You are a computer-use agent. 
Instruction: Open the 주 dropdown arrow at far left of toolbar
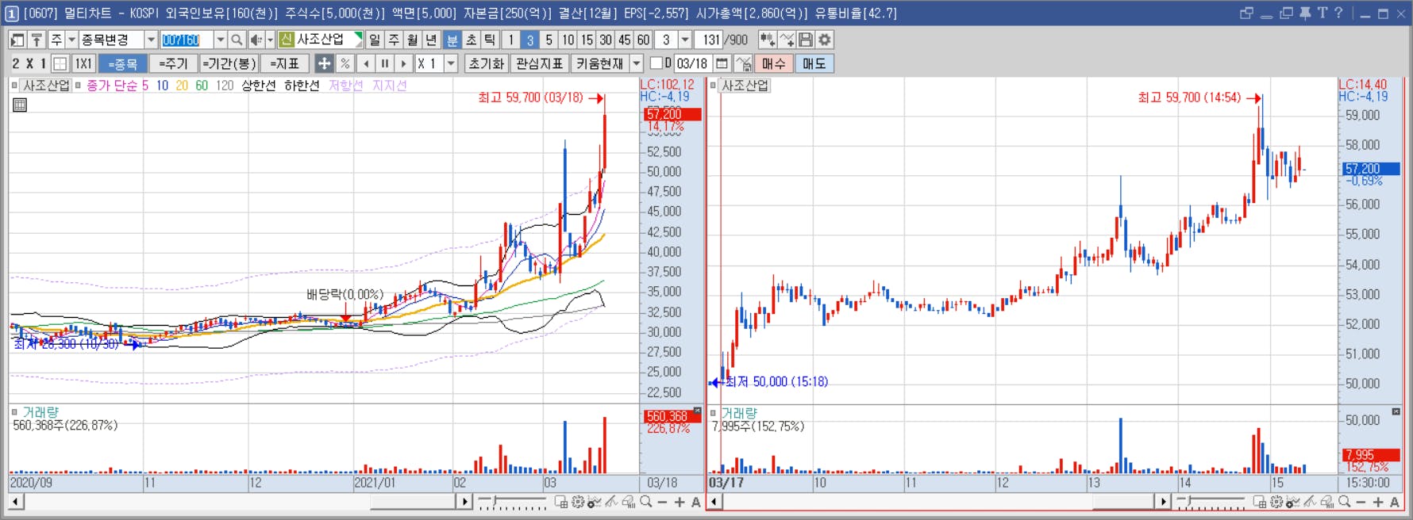(71, 40)
